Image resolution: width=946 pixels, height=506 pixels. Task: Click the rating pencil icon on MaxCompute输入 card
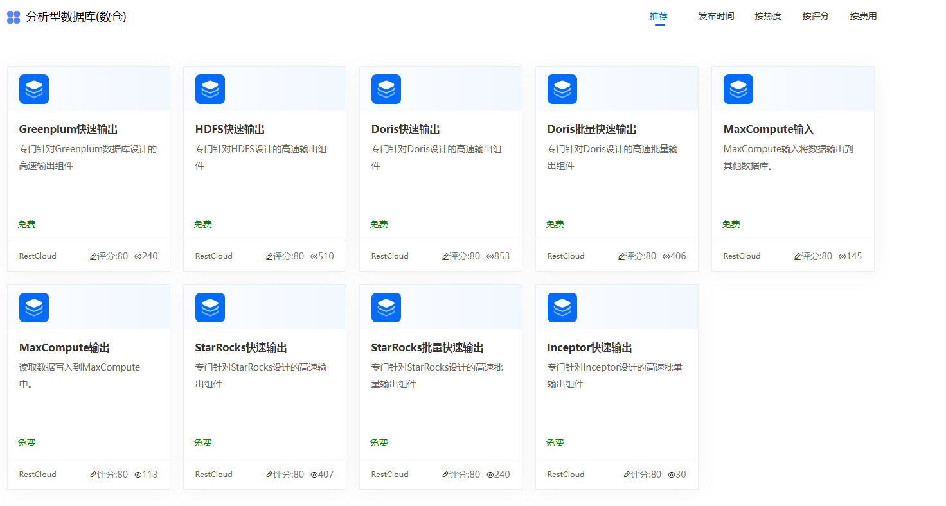point(798,256)
